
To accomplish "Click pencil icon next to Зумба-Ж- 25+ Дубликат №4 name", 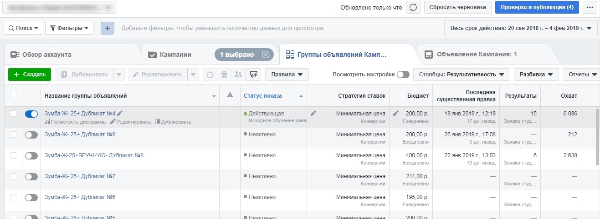I will (120, 113).
